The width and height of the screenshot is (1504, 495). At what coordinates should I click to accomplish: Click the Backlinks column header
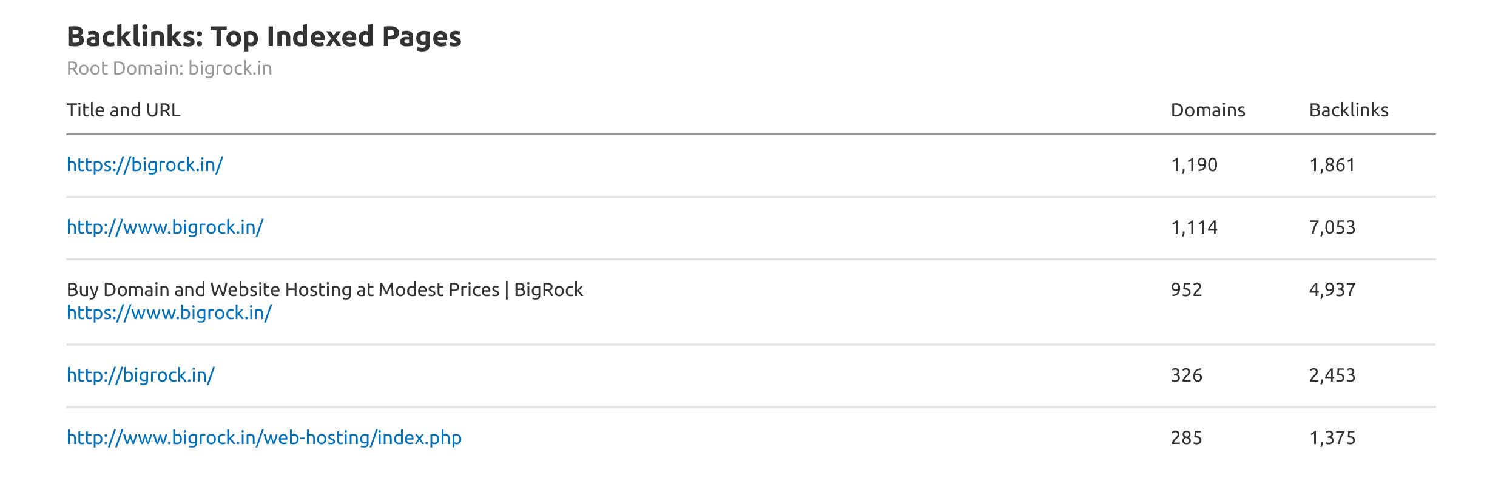(x=1348, y=110)
